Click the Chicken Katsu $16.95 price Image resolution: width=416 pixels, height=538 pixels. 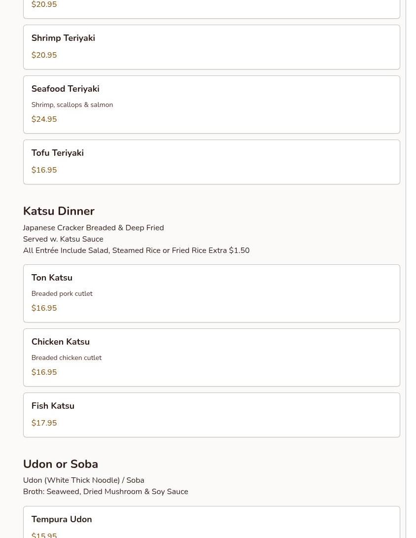[x=44, y=372]
